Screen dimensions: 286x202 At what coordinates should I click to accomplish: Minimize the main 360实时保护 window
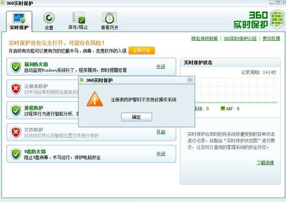click(272, 2)
